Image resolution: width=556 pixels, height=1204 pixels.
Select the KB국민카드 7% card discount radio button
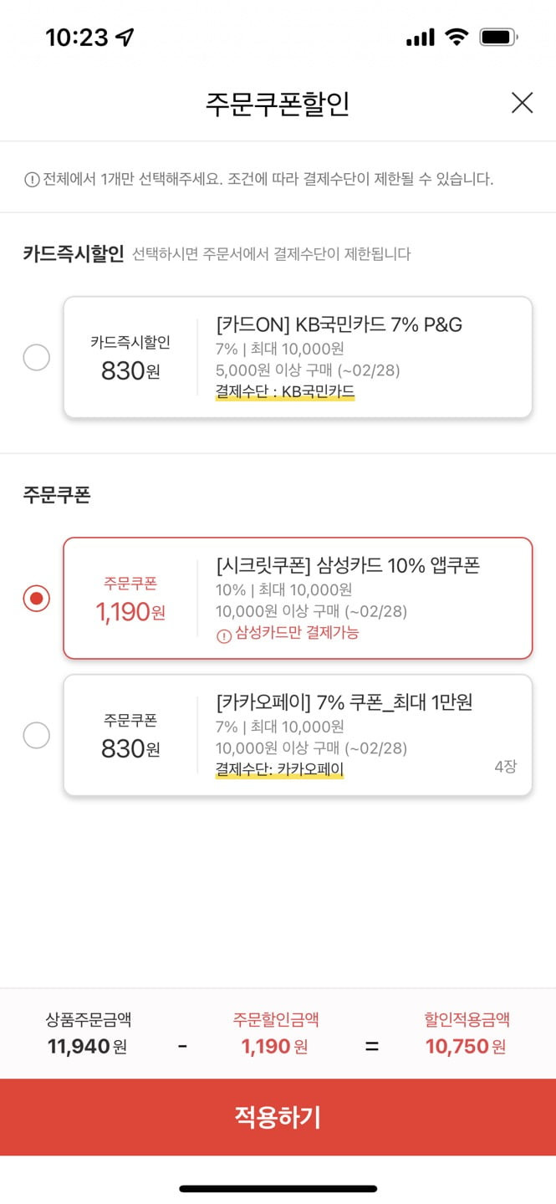[36, 358]
